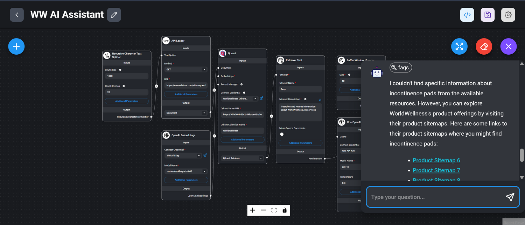This screenshot has height=225, width=525.
Task: Edit the WW AI Assistant name with pencil icon
Action: pos(114,15)
